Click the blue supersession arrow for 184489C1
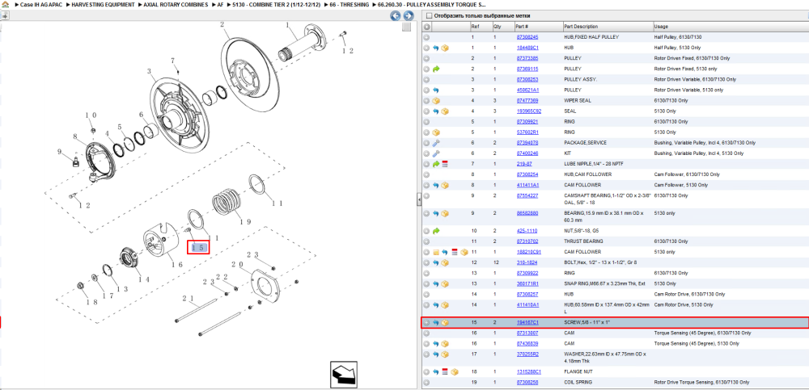This screenshot has height=390, width=809. pos(436,48)
